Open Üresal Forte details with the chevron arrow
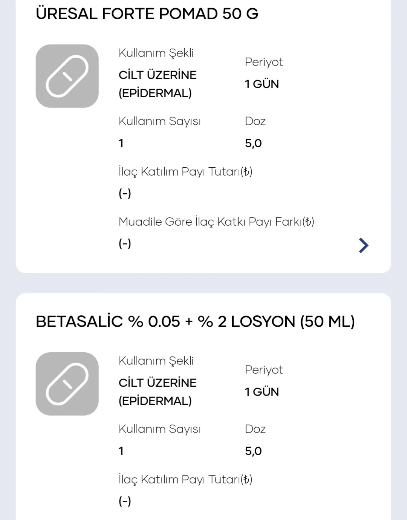The image size is (407, 520). 363,245
